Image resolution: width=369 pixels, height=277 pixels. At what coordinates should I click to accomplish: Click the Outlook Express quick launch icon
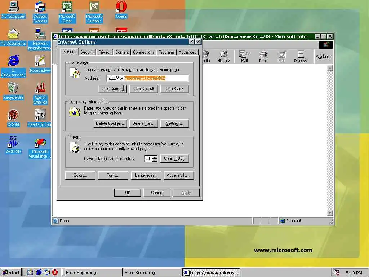click(47, 272)
